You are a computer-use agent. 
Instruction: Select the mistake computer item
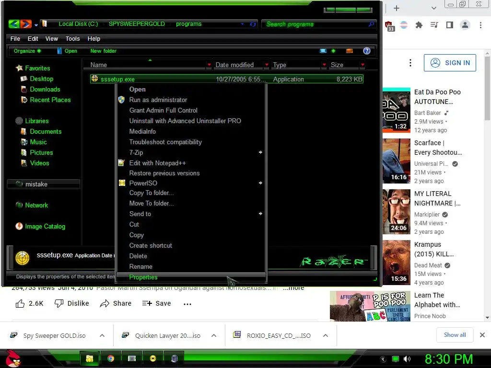[43, 184]
